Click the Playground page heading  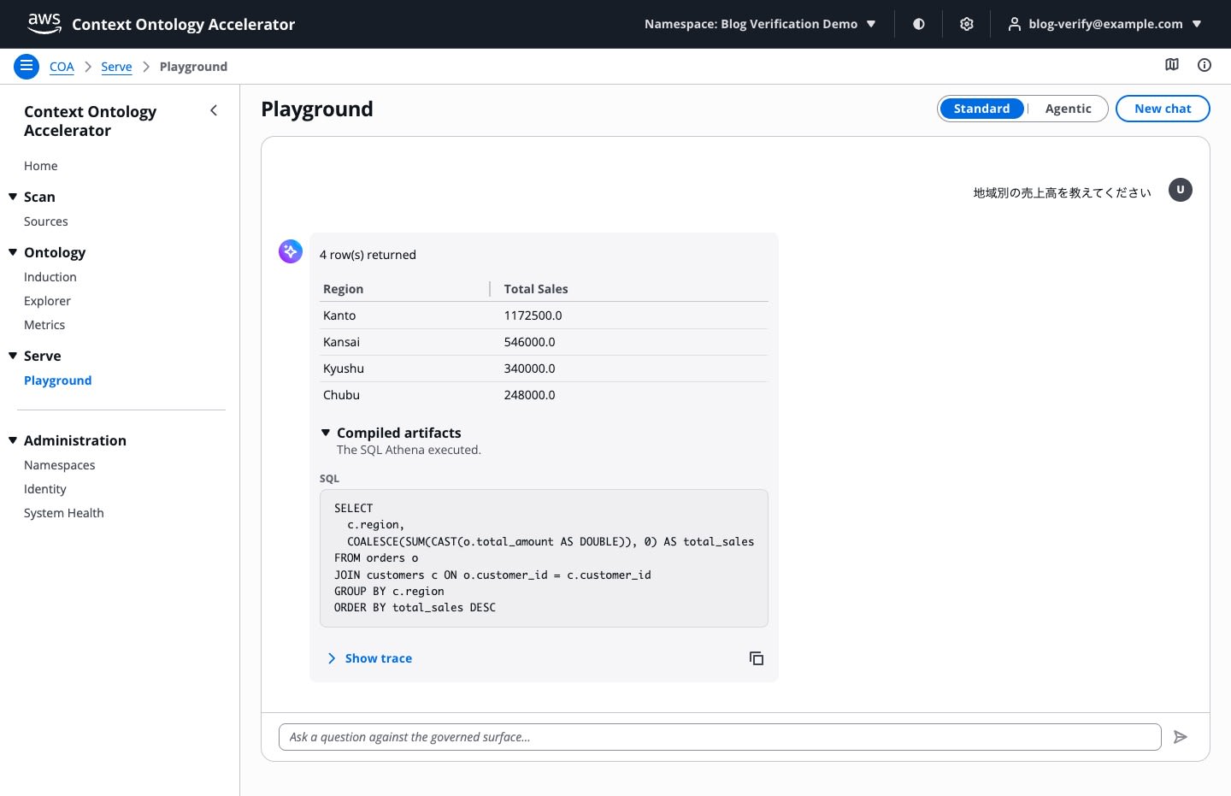pyautogui.click(x=317, y=109)
